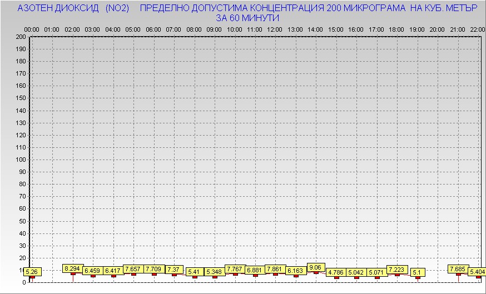Click the 100 value on Y axis
Image resolution: width=486 pixels, height=294 pixels.
[x=21, y=160]
